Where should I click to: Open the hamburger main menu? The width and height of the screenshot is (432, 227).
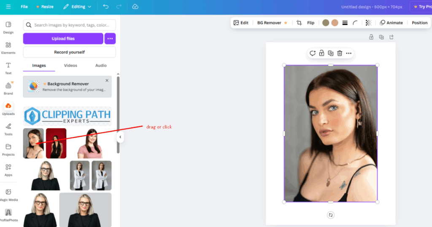(8, 7)
